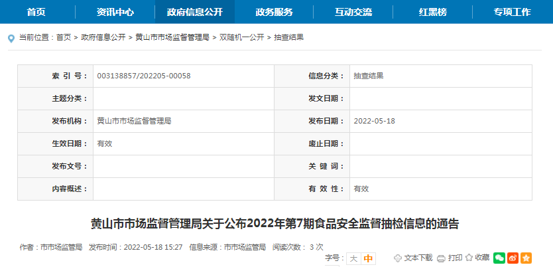Open the 资讯中心 navigation tab

pyautogui.click(x=115, y=12)
